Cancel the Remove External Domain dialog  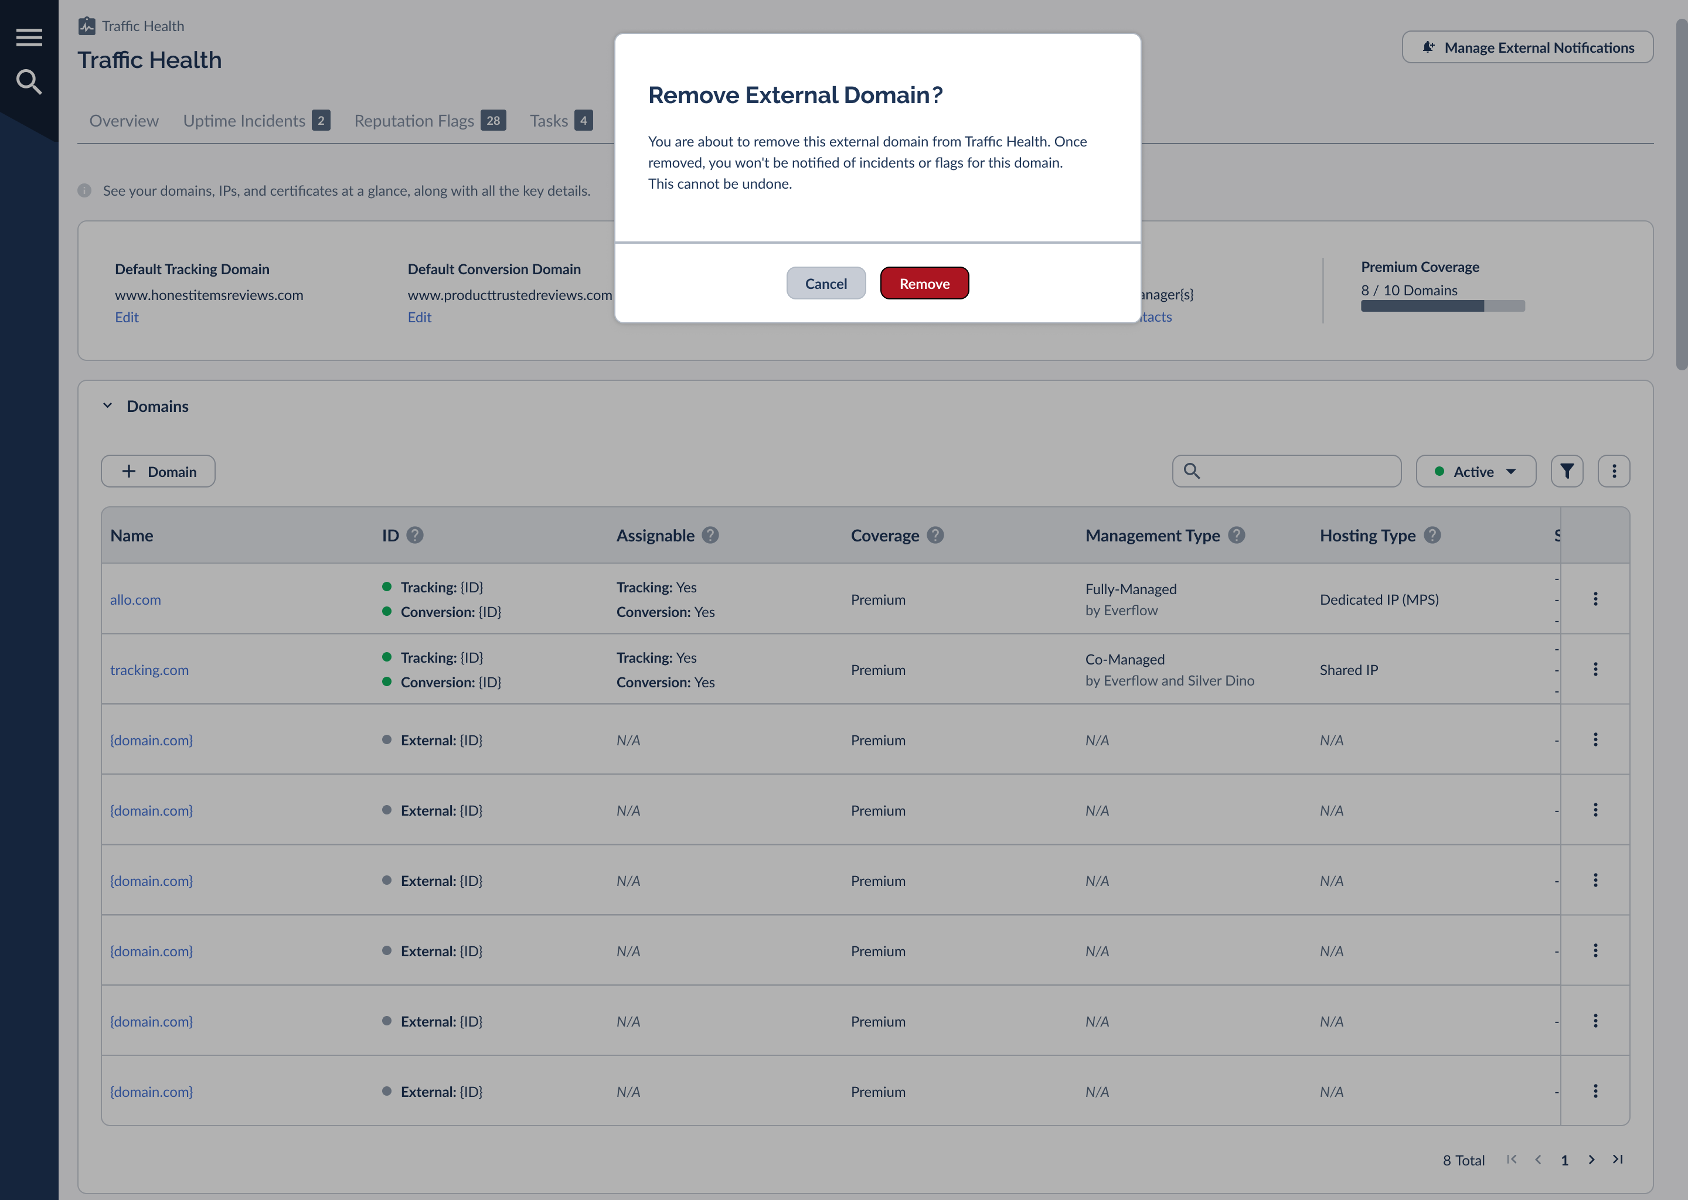[x=825, y=283]
